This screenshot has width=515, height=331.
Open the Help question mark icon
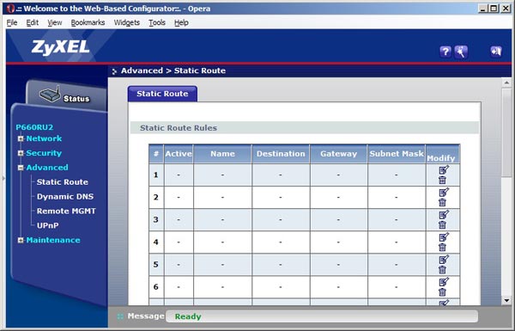point(445,52)
